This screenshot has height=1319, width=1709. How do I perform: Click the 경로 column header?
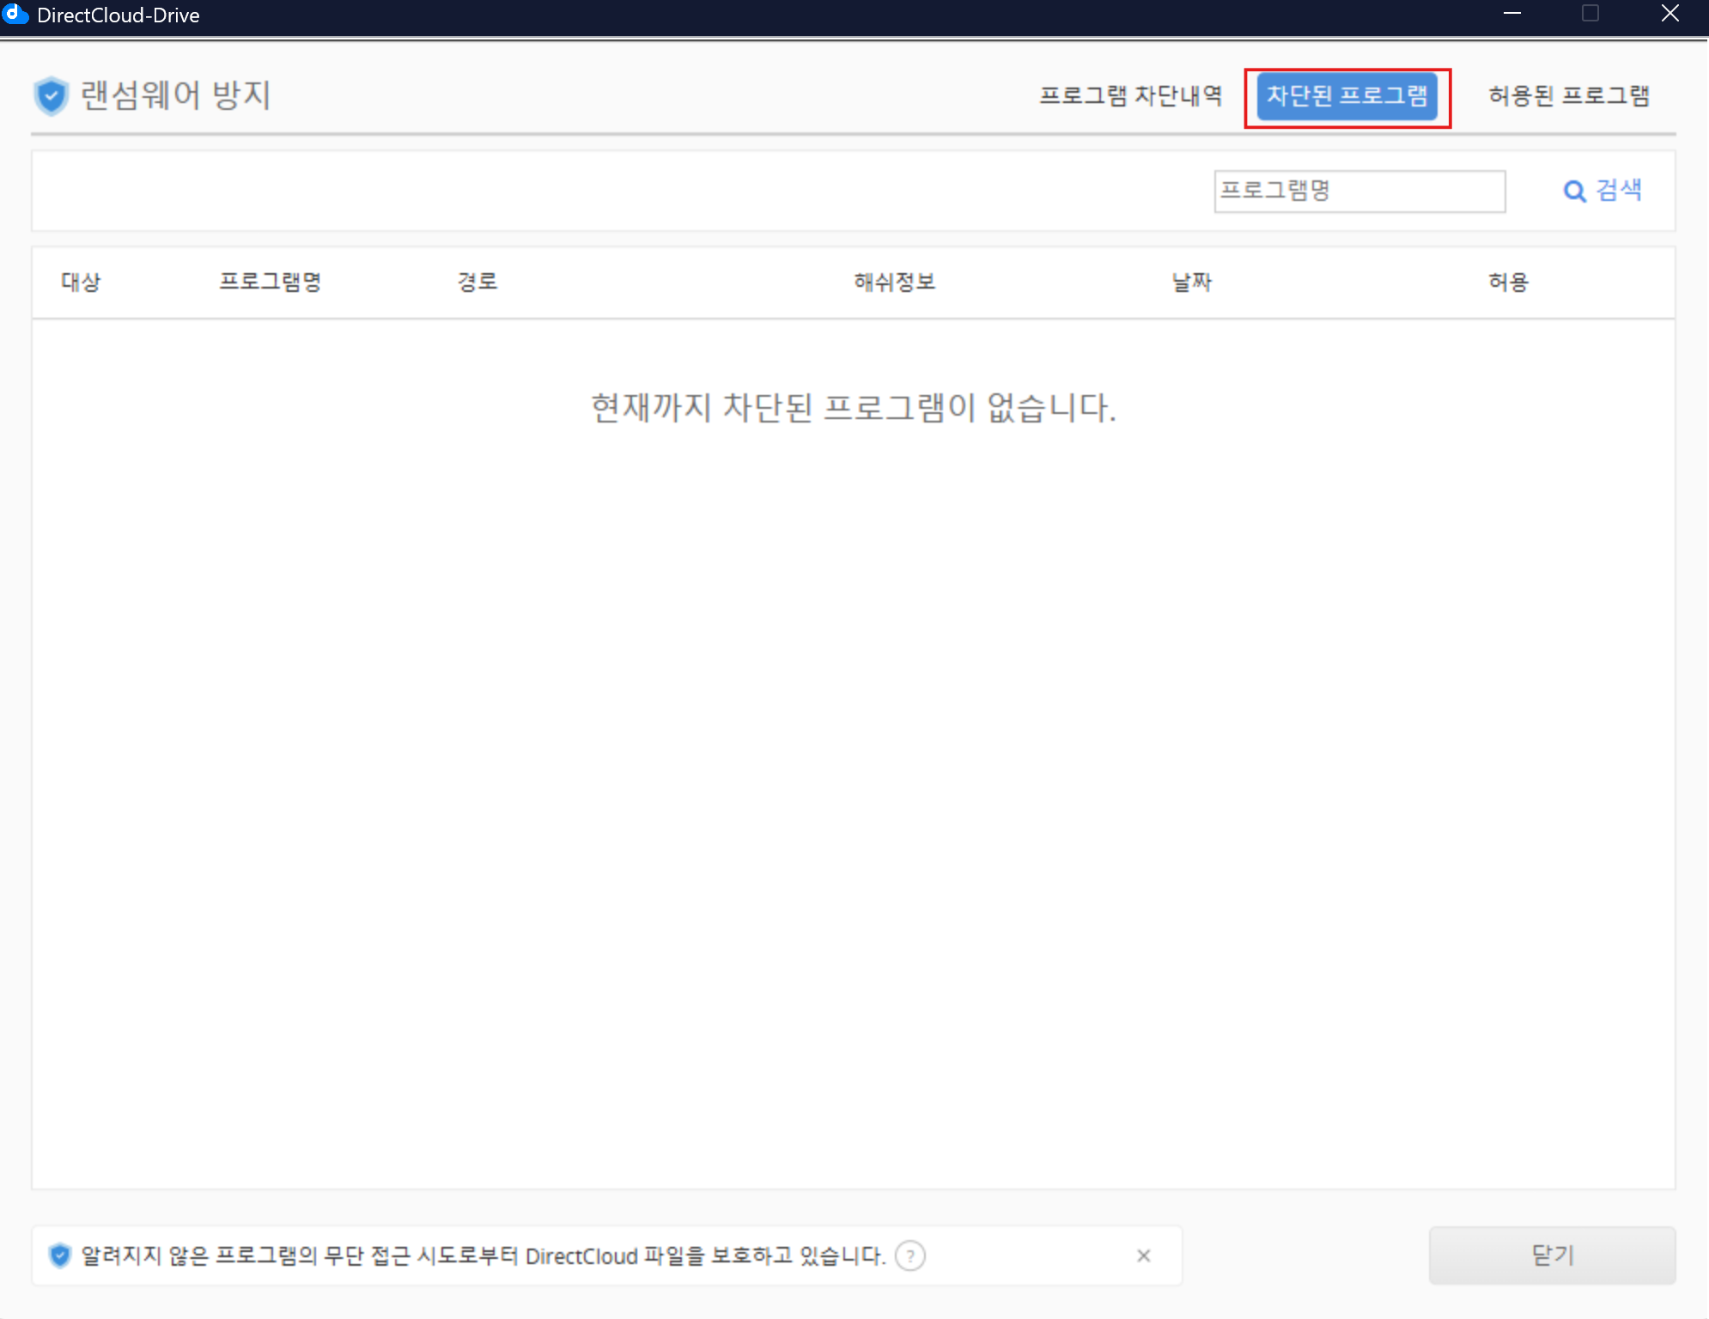tap(477, 282)
